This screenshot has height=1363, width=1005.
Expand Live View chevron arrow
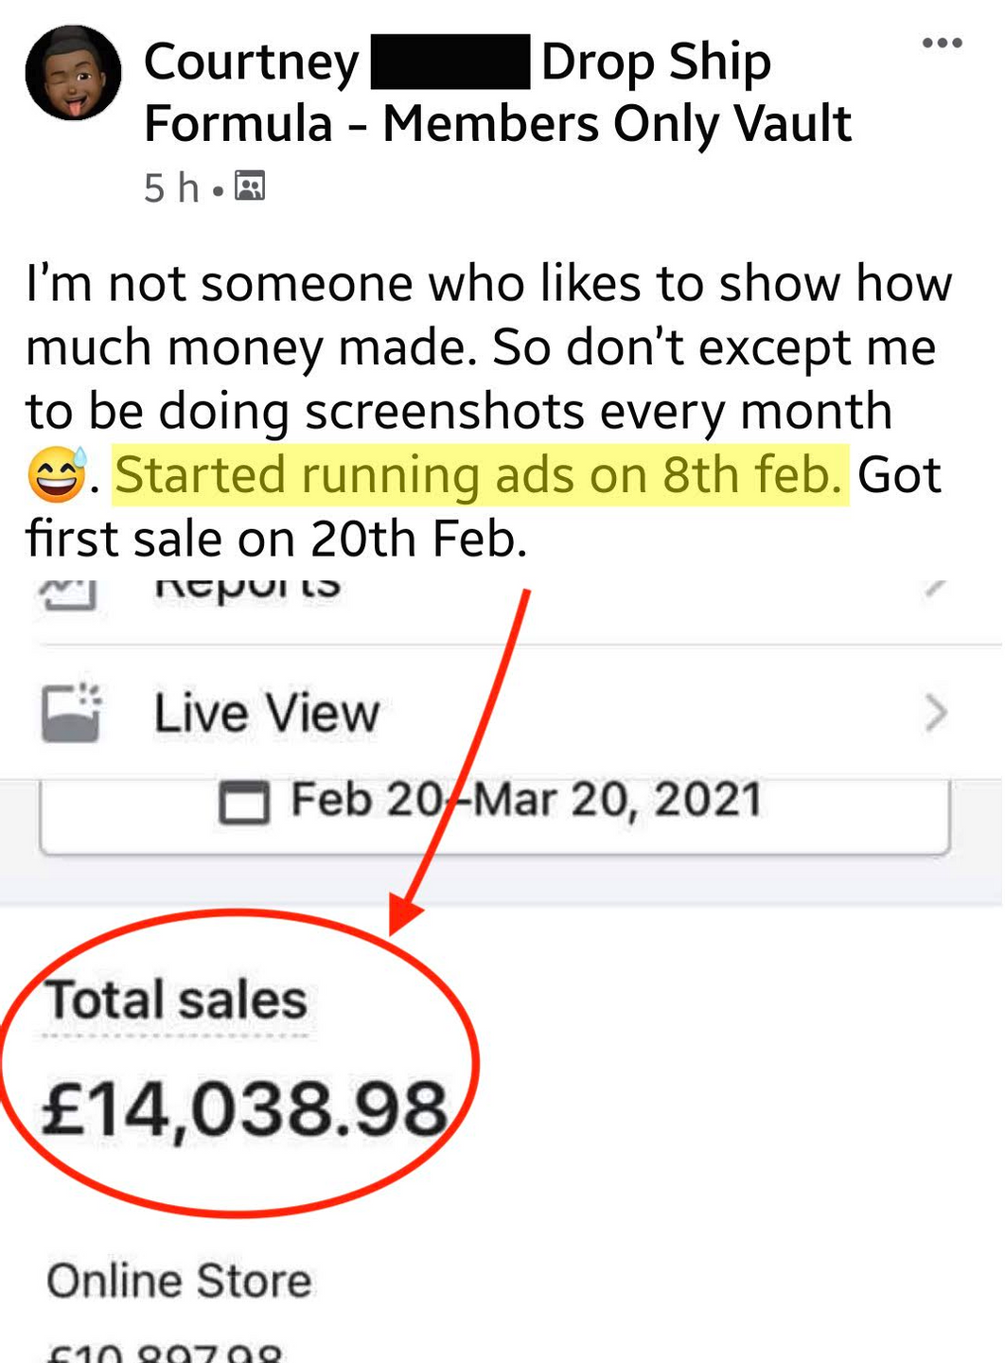(x=935, y=713)
